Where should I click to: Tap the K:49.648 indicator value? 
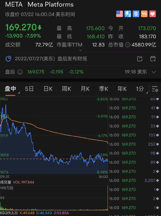pyautogui.click(x=27, y=213)
